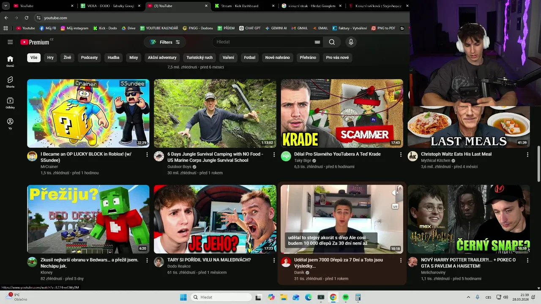
Task: Open the Dodo Reakce channel link
Action: [x=179, y=266]
